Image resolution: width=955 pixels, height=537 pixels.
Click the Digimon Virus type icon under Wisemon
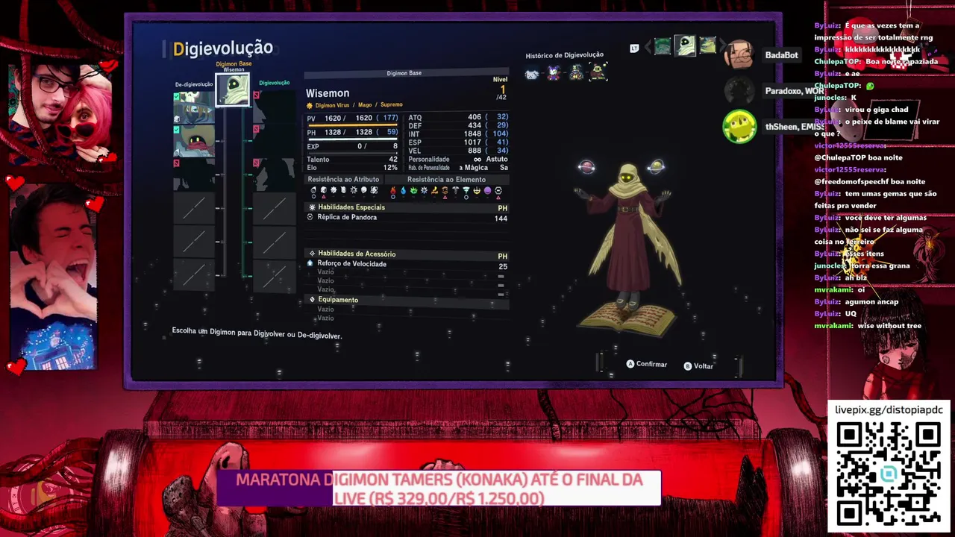tap(310, 106)
